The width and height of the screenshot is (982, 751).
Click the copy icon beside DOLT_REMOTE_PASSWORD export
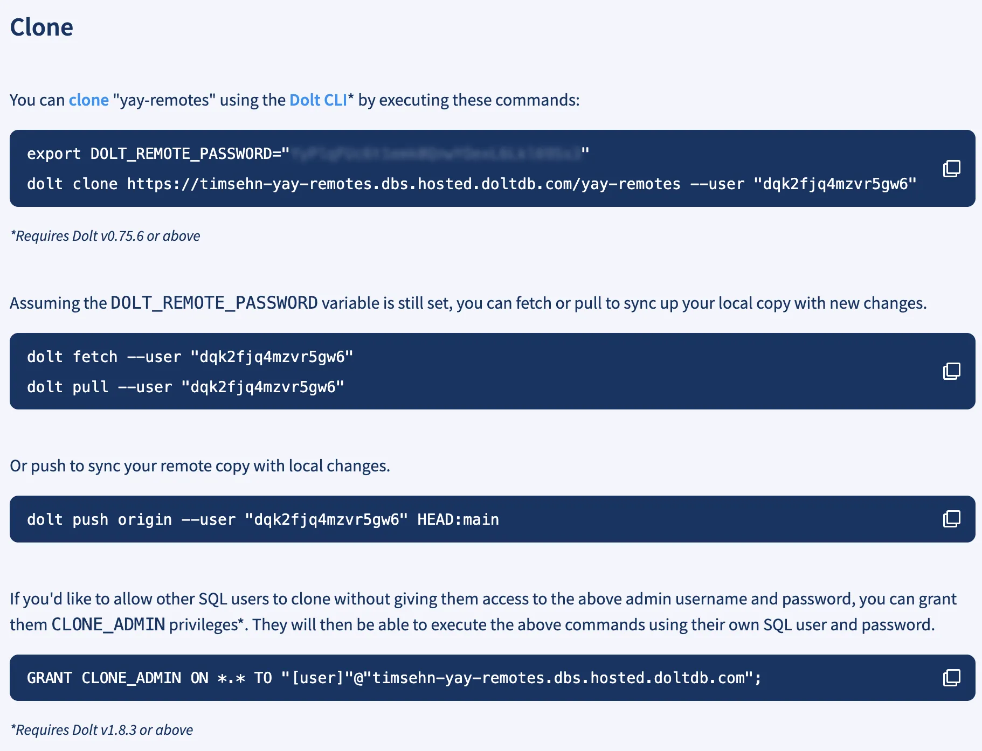click(x=951, y=168)
